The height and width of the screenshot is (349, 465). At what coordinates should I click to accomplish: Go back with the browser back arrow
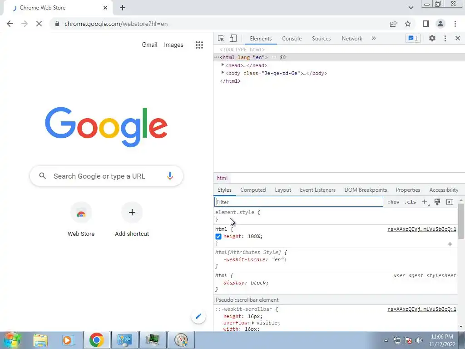click(x=10, y=24)
